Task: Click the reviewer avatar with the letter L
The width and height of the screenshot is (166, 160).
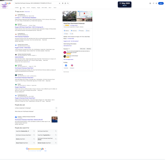Action: click(x=65, y=52)
